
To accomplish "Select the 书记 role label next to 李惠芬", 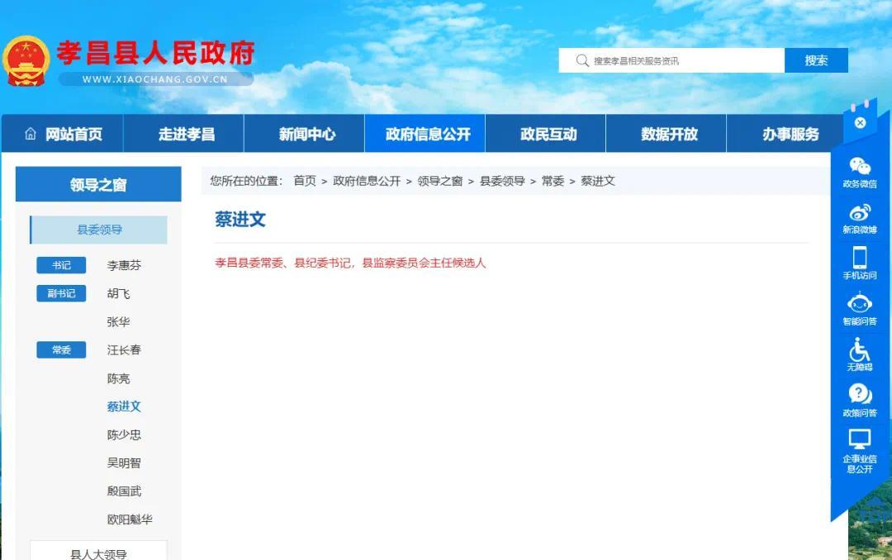I will (60, 264).
